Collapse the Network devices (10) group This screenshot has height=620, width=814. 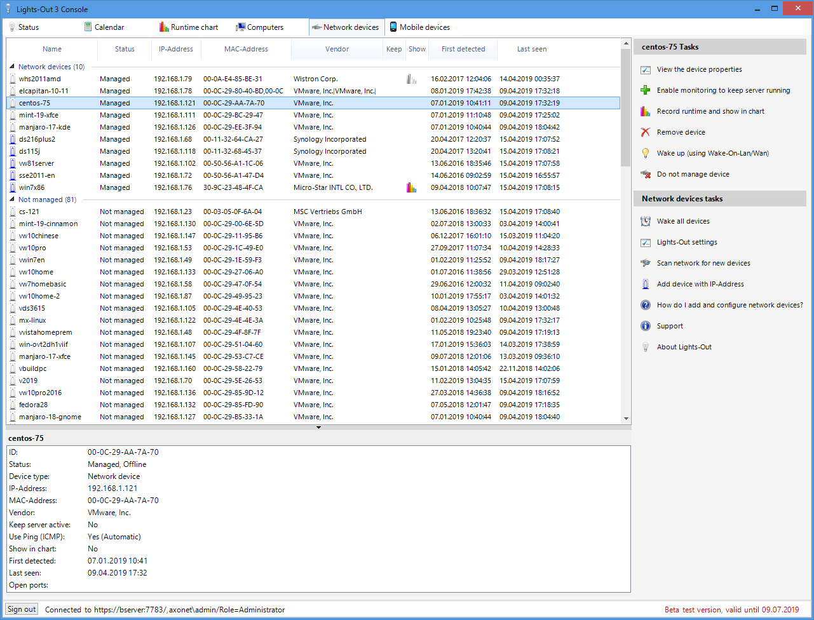point(13,67)
